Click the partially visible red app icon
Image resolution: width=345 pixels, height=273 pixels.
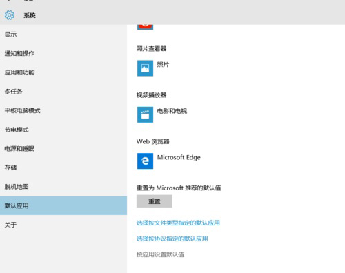click(145, 26)
